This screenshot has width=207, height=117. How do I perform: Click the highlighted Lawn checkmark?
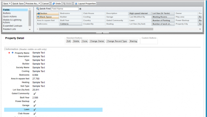[x=35, y=110]
